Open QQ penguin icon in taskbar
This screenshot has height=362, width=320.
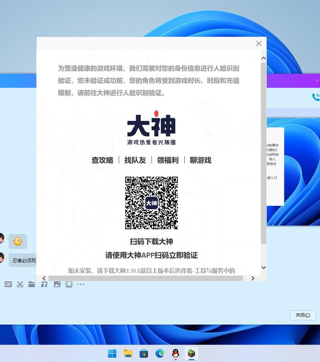pos(176,353)
